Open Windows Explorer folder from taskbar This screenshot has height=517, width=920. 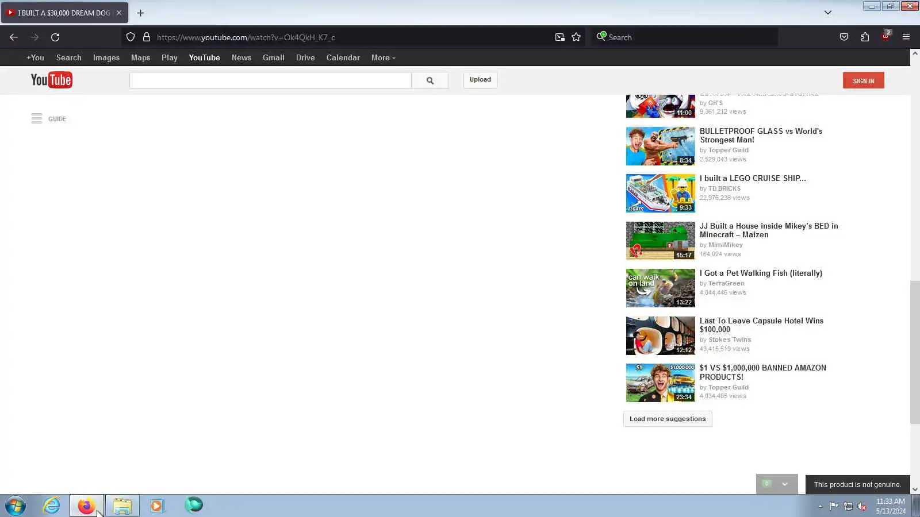coord(122,506)
